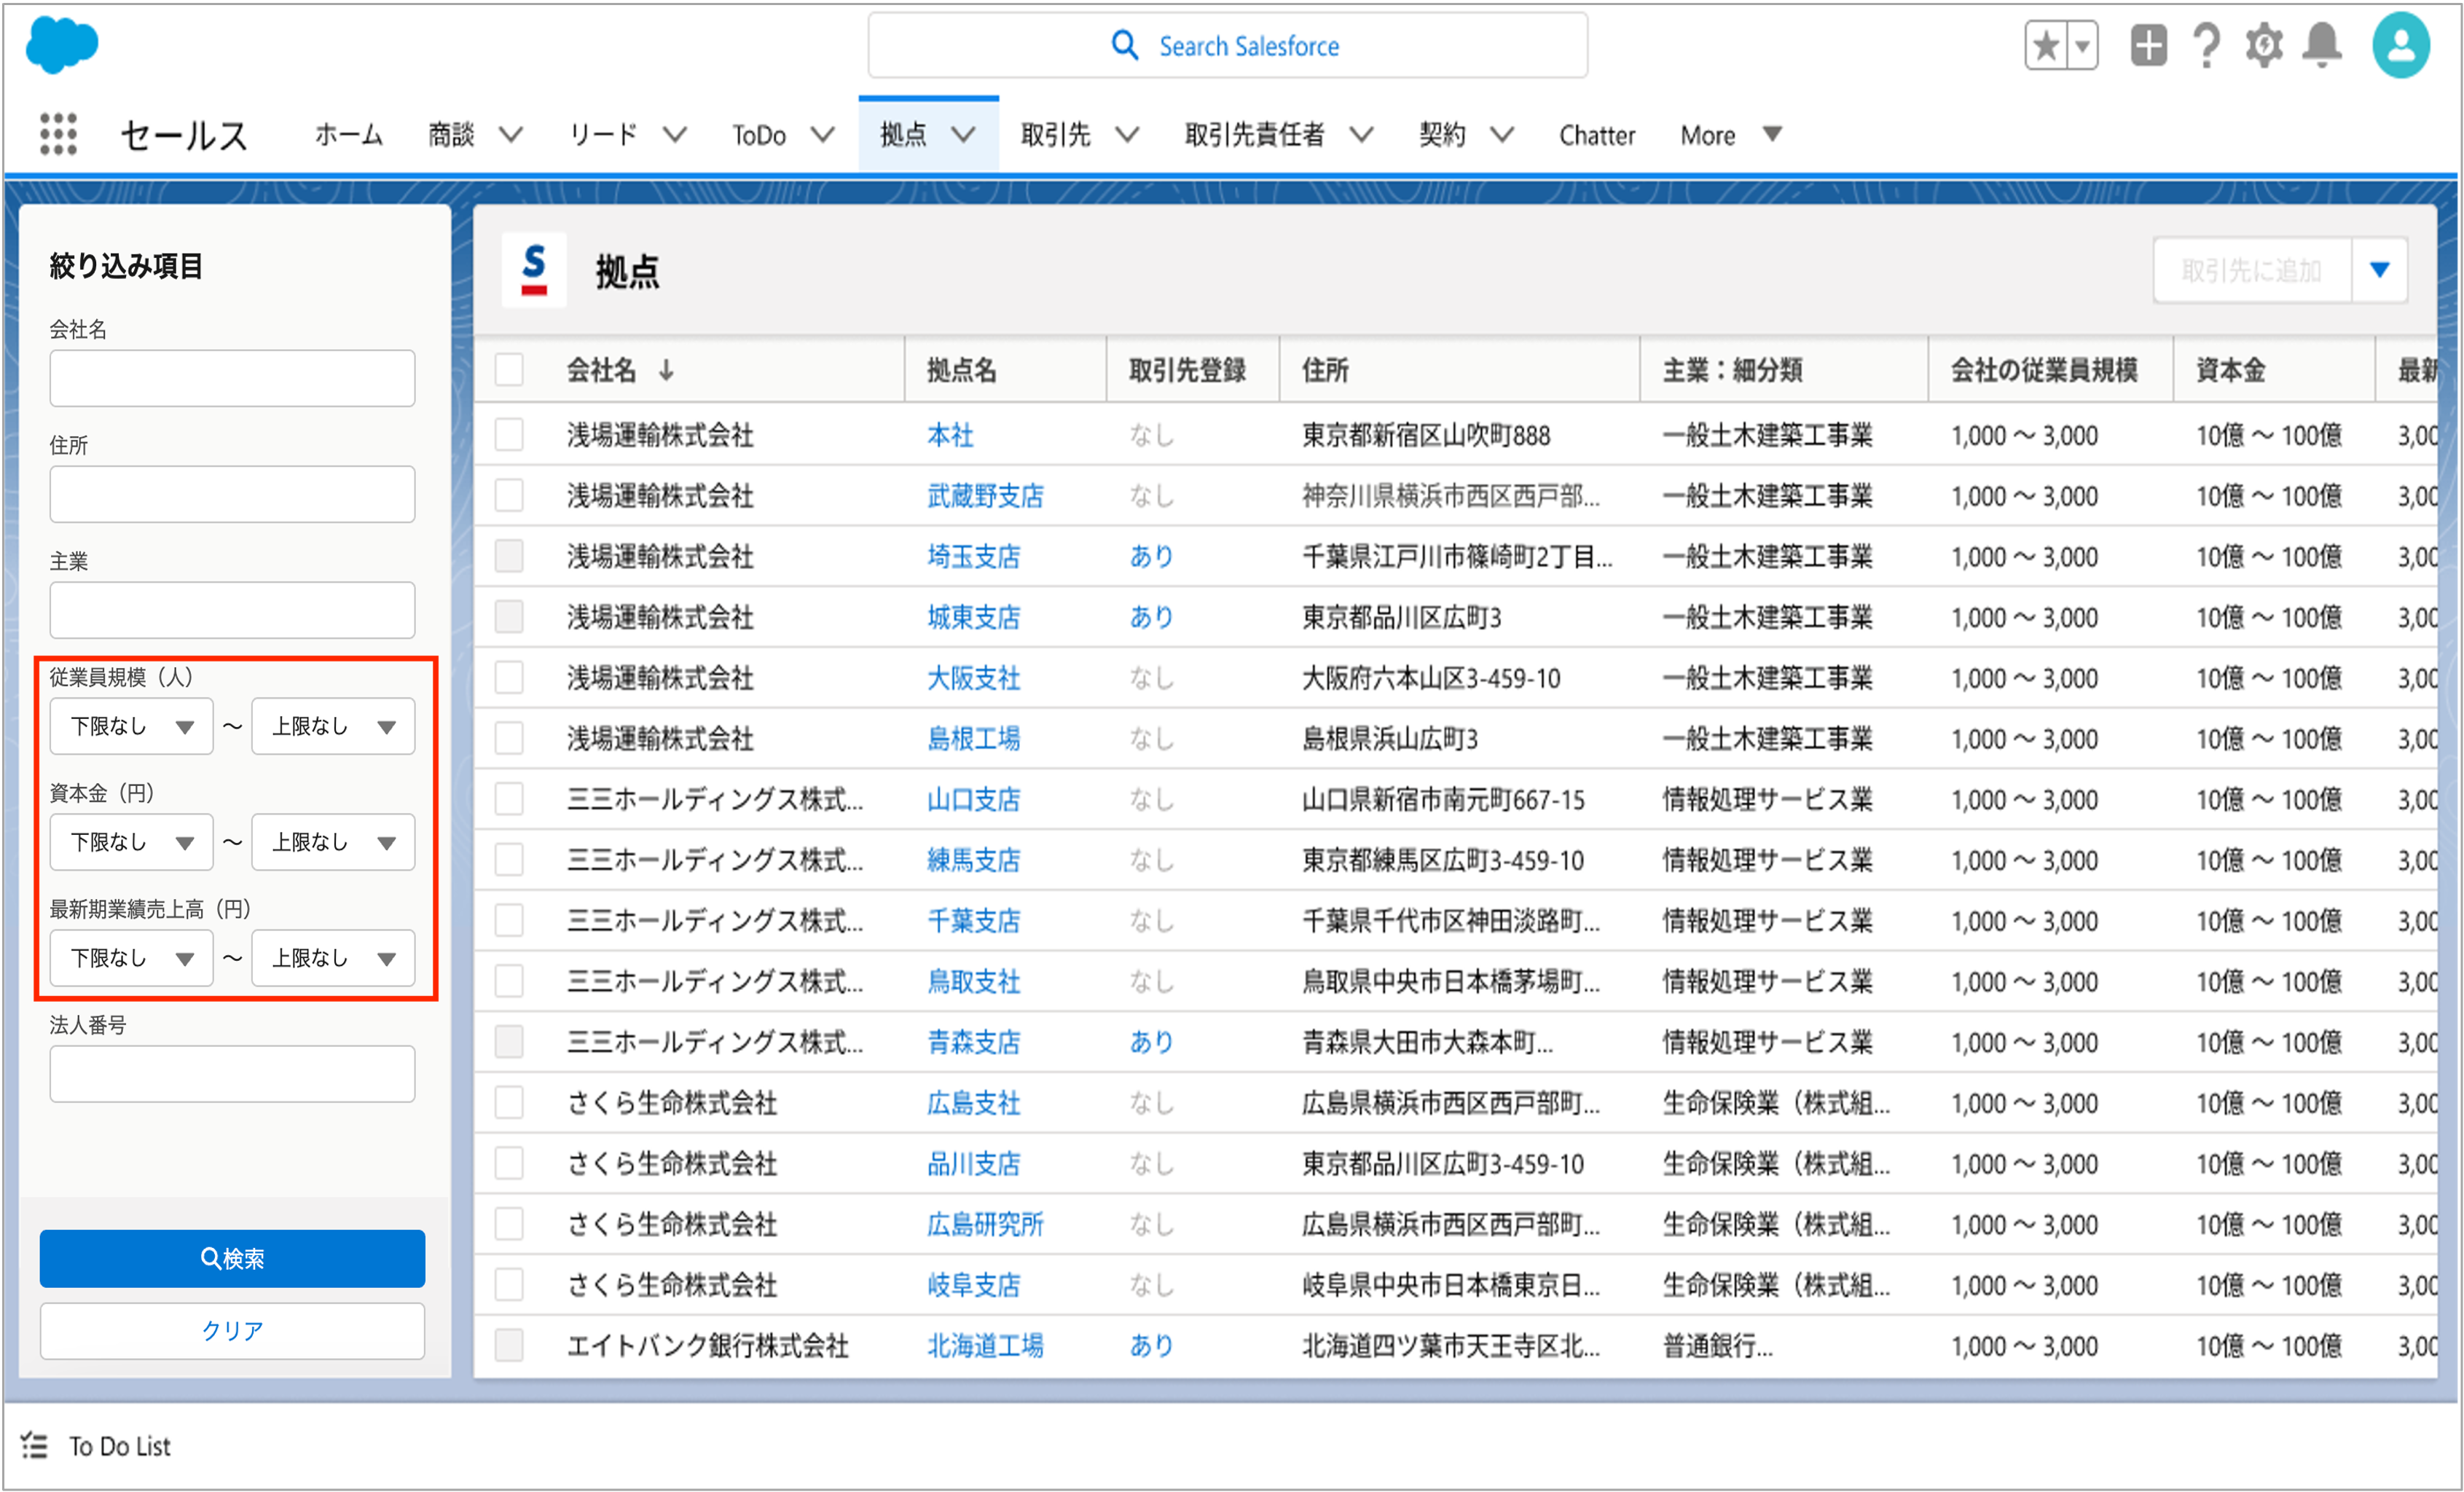Click the 会社名 filter input field
Screen dimensions: 2464x1492
pyautogui.click(x=232, y=378)
